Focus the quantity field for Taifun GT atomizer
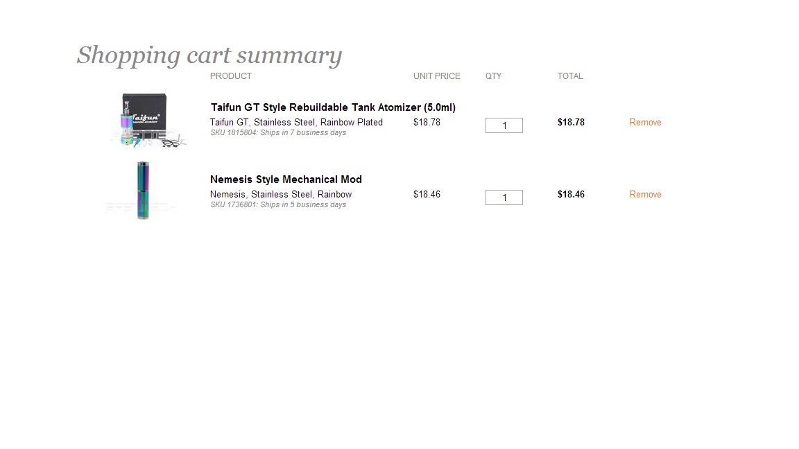The height and width of the screenshot is (449, 799). 504,125
